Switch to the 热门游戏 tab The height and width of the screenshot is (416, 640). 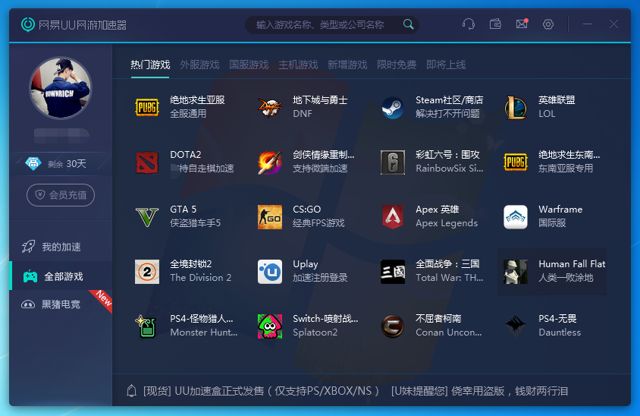(x=150, y=65)
